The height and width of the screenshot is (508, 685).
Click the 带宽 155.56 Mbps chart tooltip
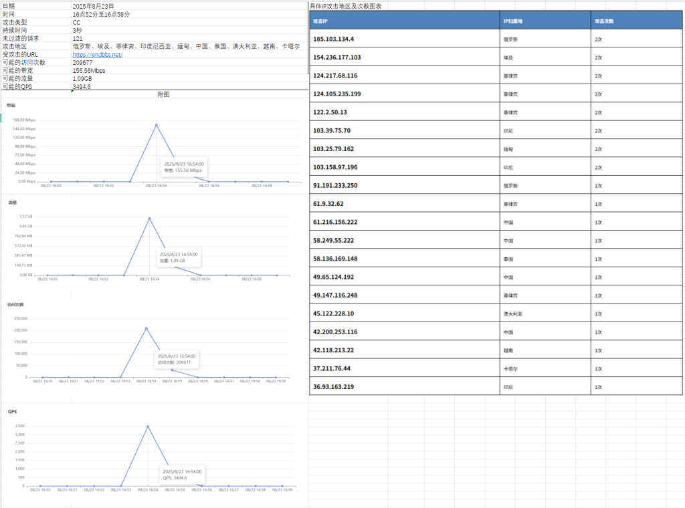(183, 166)
